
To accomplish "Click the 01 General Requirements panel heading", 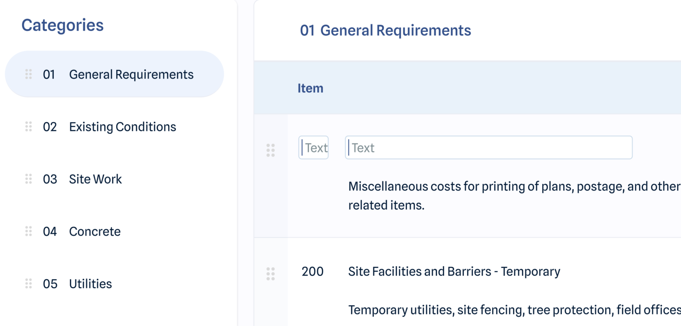I will point(385,31).
